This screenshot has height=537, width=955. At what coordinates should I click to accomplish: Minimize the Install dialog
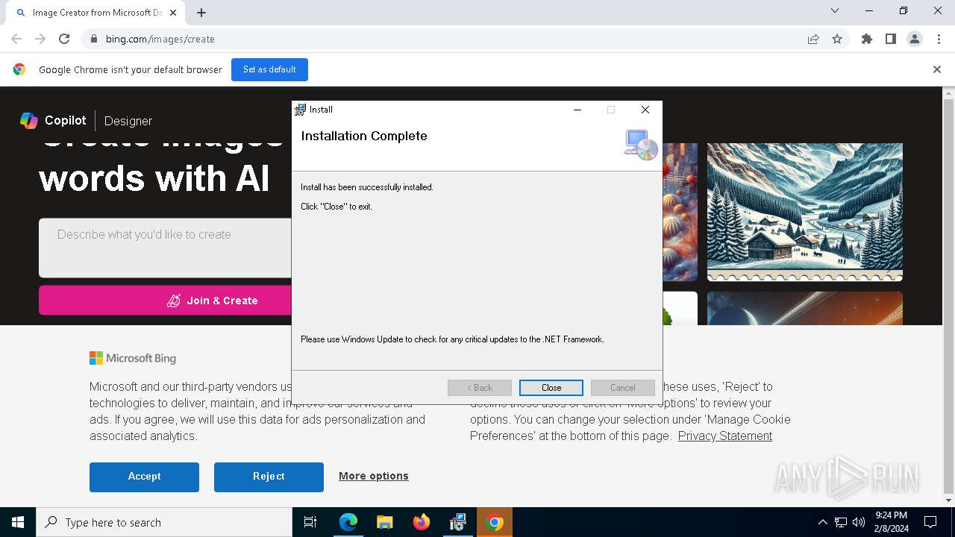(x=577, y=110)
